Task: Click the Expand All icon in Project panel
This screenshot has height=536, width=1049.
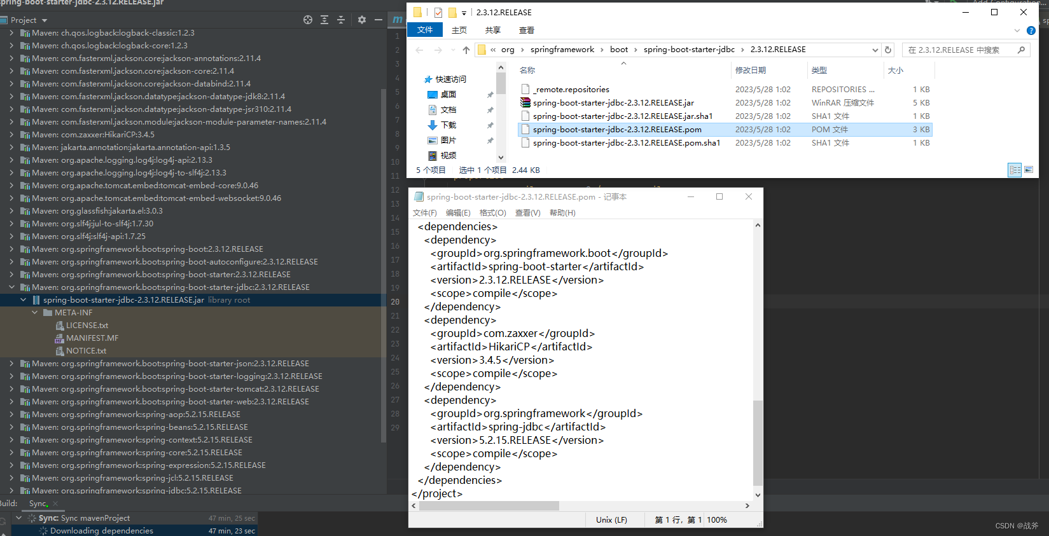Action: (x=324, y=20)
